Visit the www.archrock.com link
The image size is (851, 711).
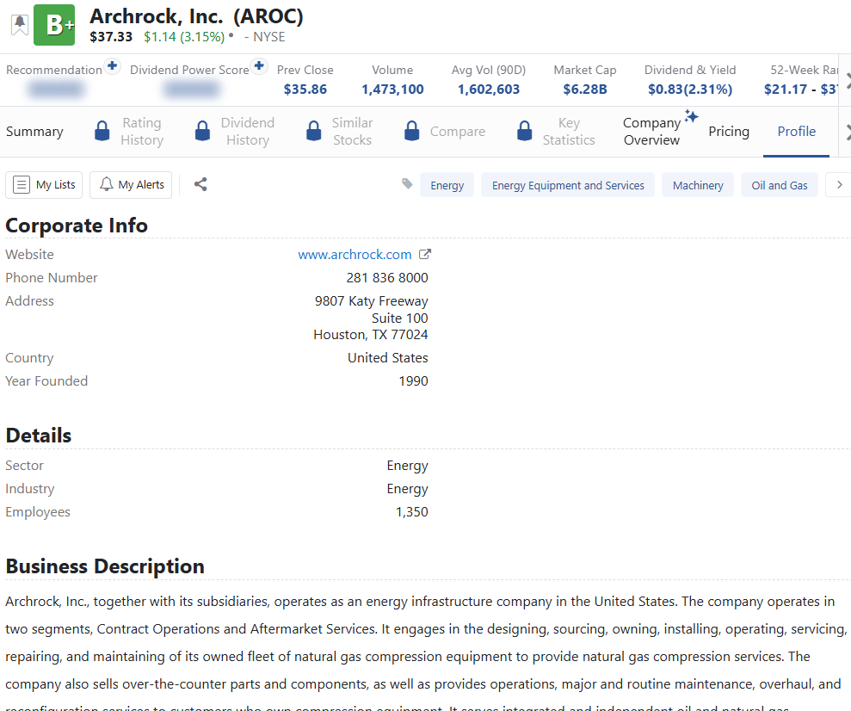coord(355,255)
